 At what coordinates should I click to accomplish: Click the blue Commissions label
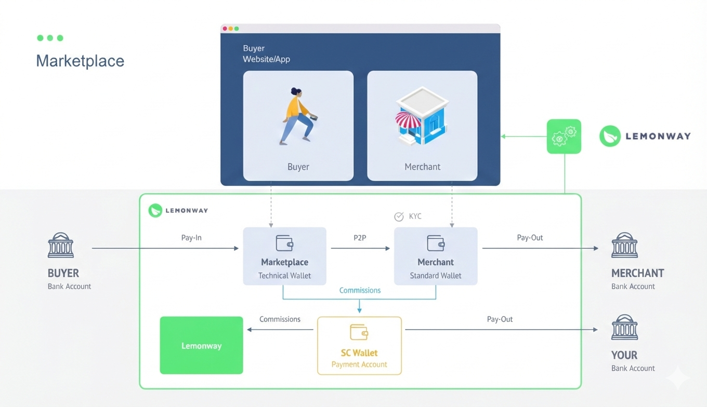360,290
